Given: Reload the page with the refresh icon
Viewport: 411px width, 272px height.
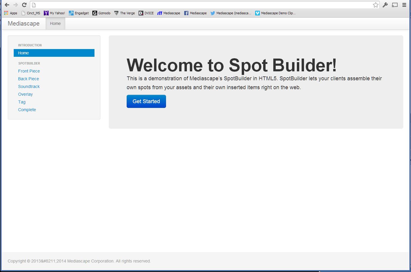Looking at the screenshot, I should 24,5.
